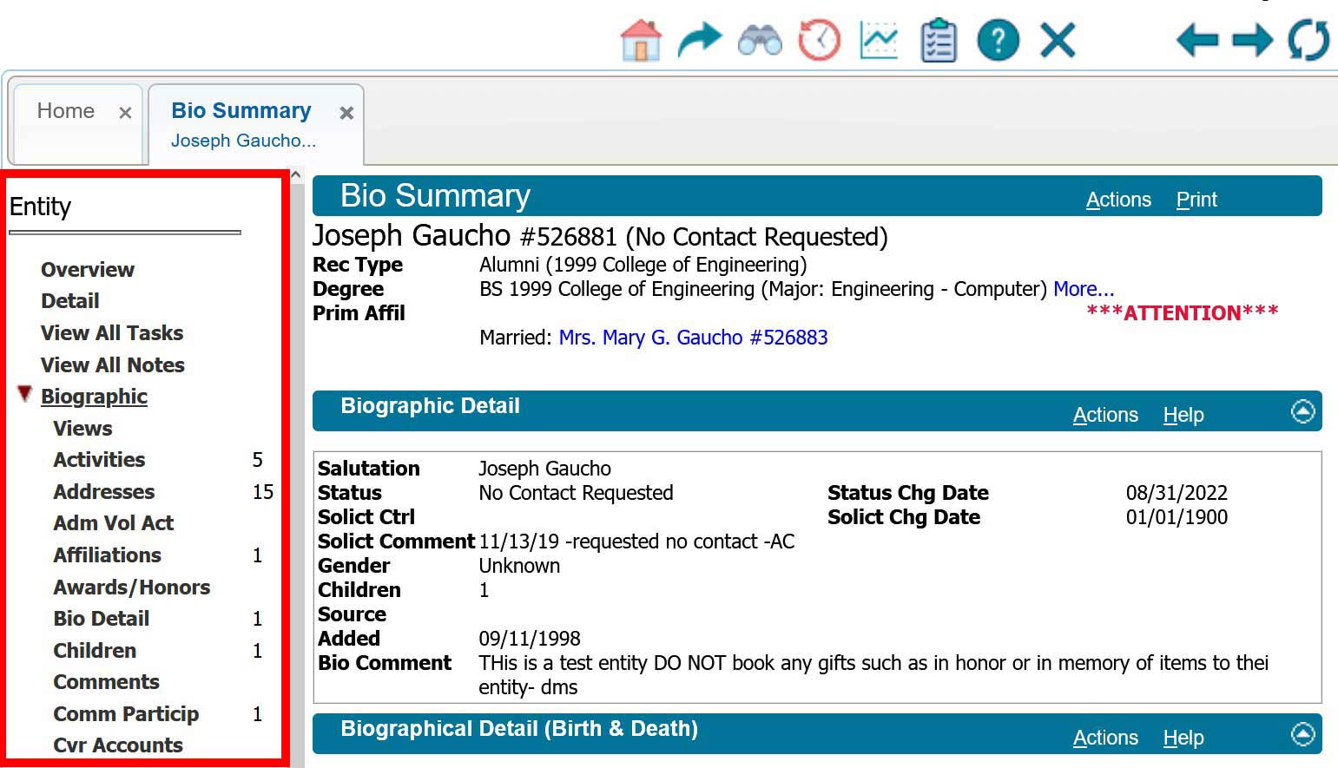Go back using the left arrow
This screenshot has width=1338, height=768.
pos(1197,40)
